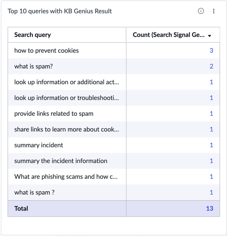Select the summary incident query cell
The height and width of the screenshot is (237, 227).
click(67, 145)
